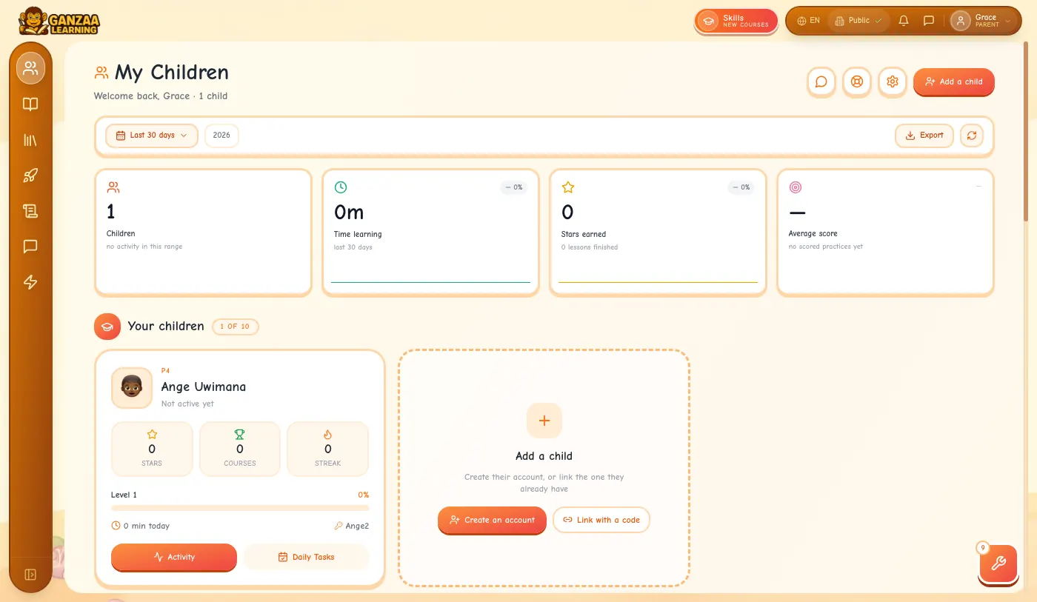Click the lifebuoy help icon
Screen dimensions: 1037x602
(857, 82)
